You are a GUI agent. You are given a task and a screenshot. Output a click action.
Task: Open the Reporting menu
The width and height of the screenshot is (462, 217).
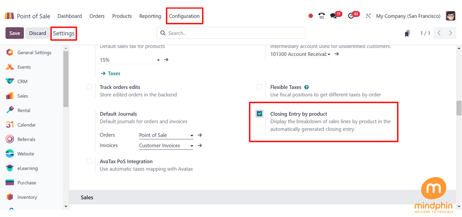coord(150,16)
